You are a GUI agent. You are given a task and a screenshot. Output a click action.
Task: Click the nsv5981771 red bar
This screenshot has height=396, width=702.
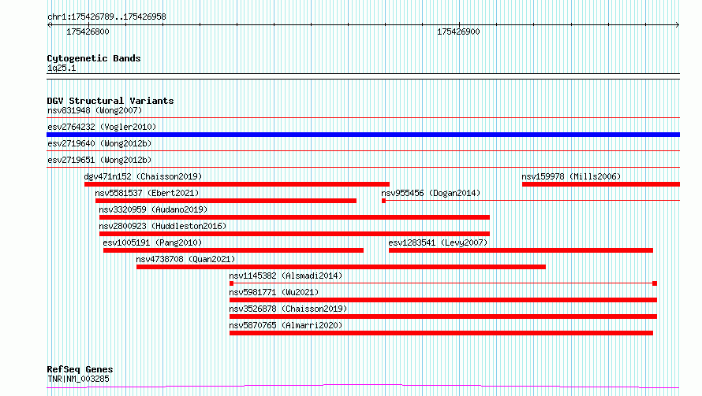[x=443, y=300]
